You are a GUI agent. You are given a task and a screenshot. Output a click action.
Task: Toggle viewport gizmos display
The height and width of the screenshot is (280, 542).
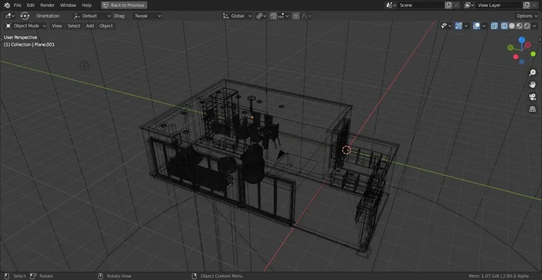click(x=458, y=26)
